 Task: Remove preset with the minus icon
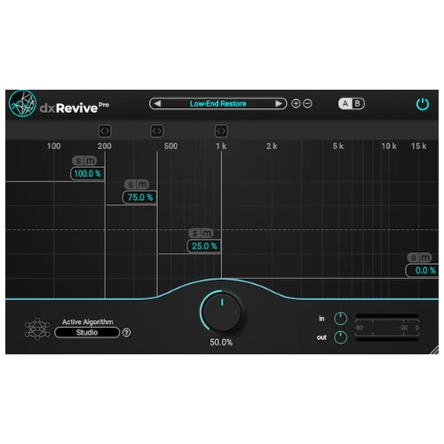tap(307, 104)
